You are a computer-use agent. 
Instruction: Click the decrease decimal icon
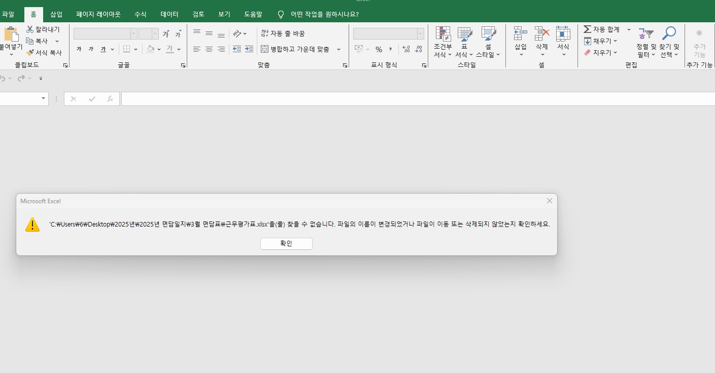418,49
